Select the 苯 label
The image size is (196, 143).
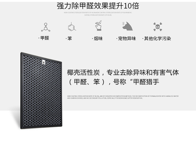(x=69, y=39)
